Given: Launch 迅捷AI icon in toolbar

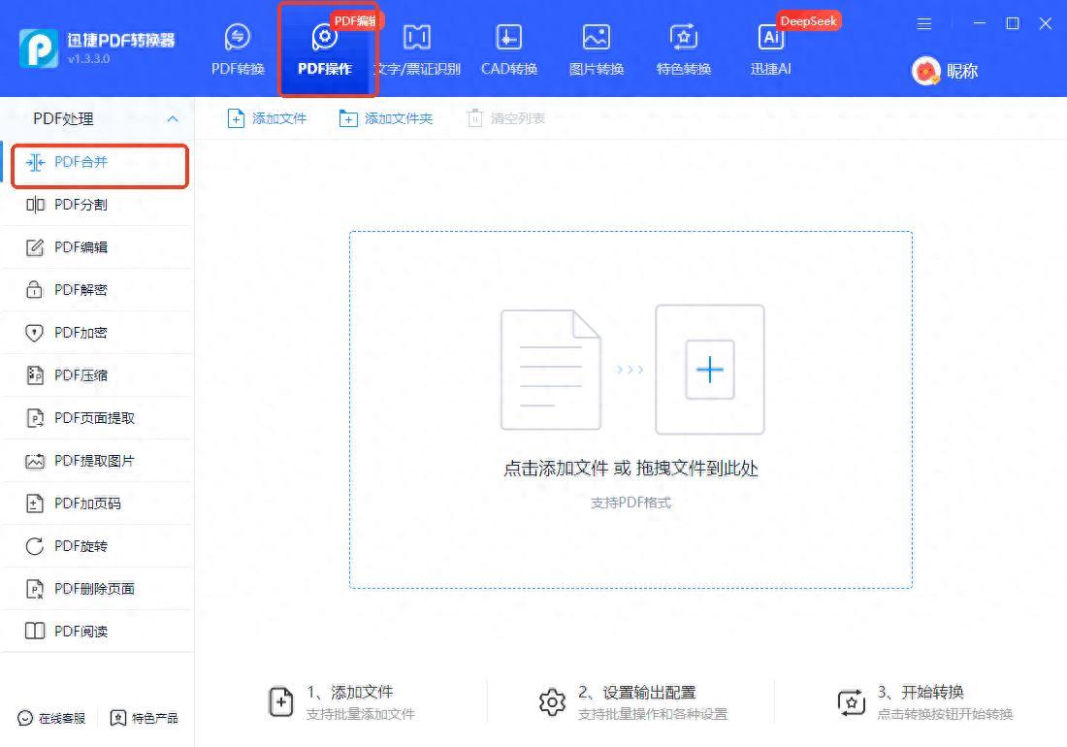Looking at the screenshot, I should pyautogui.click(x=771, y=38).
